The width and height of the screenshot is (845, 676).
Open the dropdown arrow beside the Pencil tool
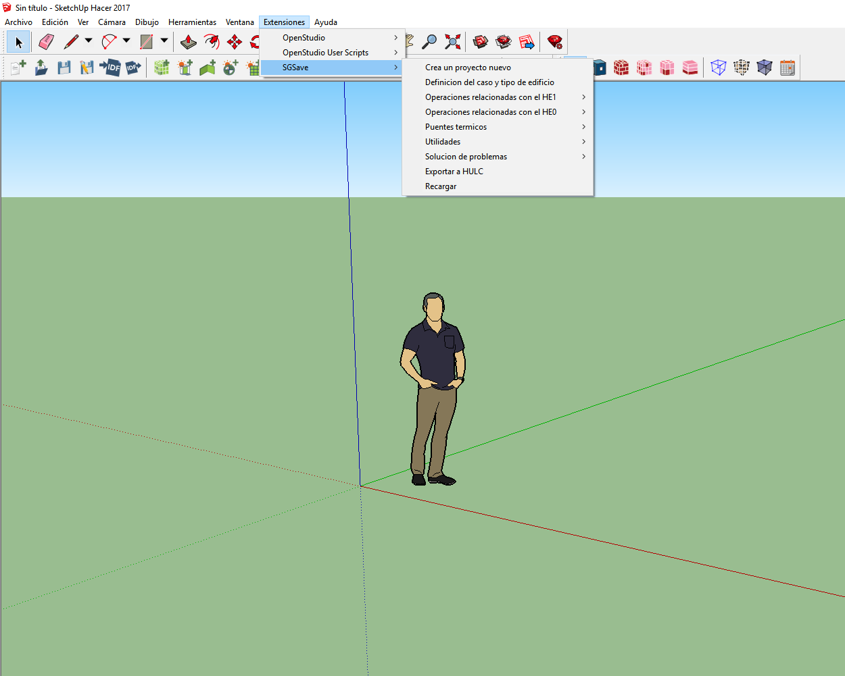tap(89, 41)
